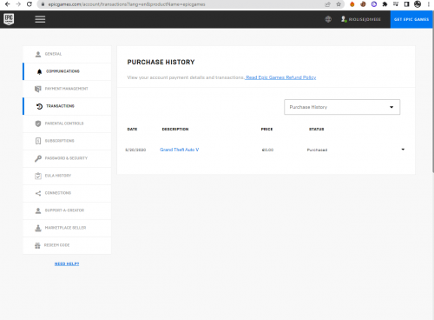Open Password & Security settings
This screenshot has width=434, height=320.
[67, 158]
